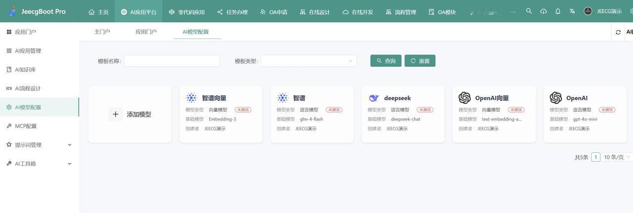Open AI知识库 in the left sidebar
633x213 pixels.
(39, 69)
